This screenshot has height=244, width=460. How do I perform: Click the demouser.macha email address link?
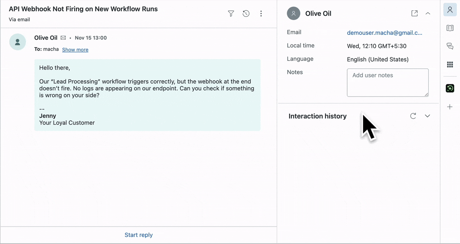(385, 33)
